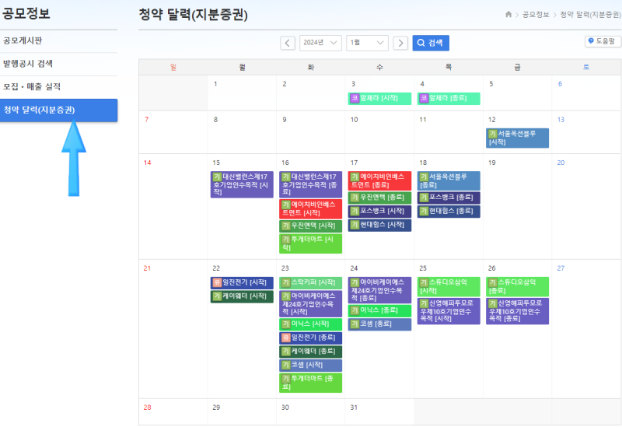Go to the next month arrow
This screenshot has height=427, width=622.
(x=400, y=43)
